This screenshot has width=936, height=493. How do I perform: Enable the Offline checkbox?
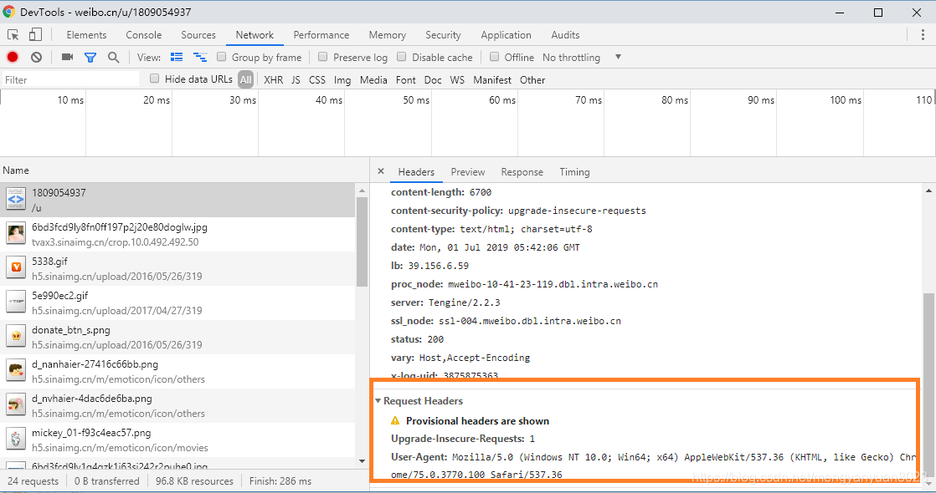(494, 57)
